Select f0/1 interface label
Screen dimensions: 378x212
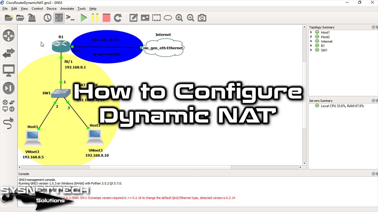point(69,62)
